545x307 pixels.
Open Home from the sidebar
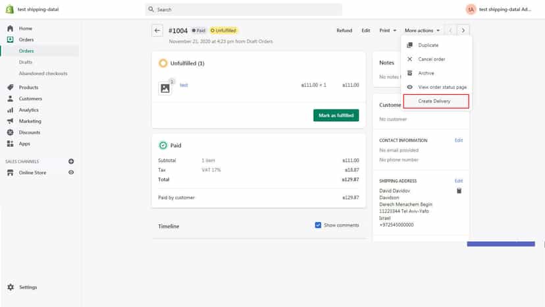pos(26,28)
